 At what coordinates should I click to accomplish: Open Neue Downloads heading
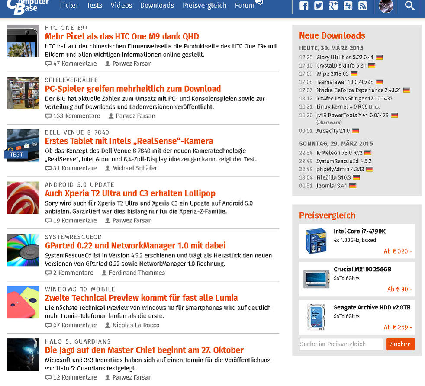pyautogui.click(x=332, y=35)
